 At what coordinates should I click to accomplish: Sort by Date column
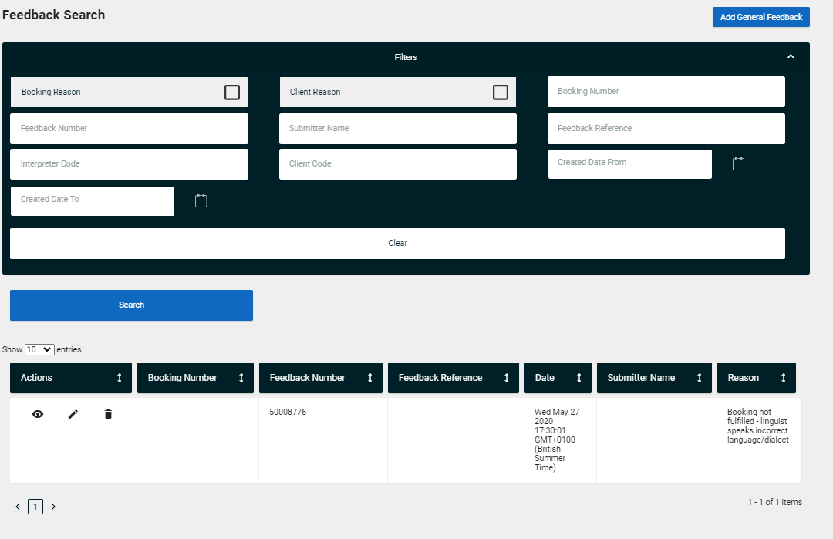(578, 378)
